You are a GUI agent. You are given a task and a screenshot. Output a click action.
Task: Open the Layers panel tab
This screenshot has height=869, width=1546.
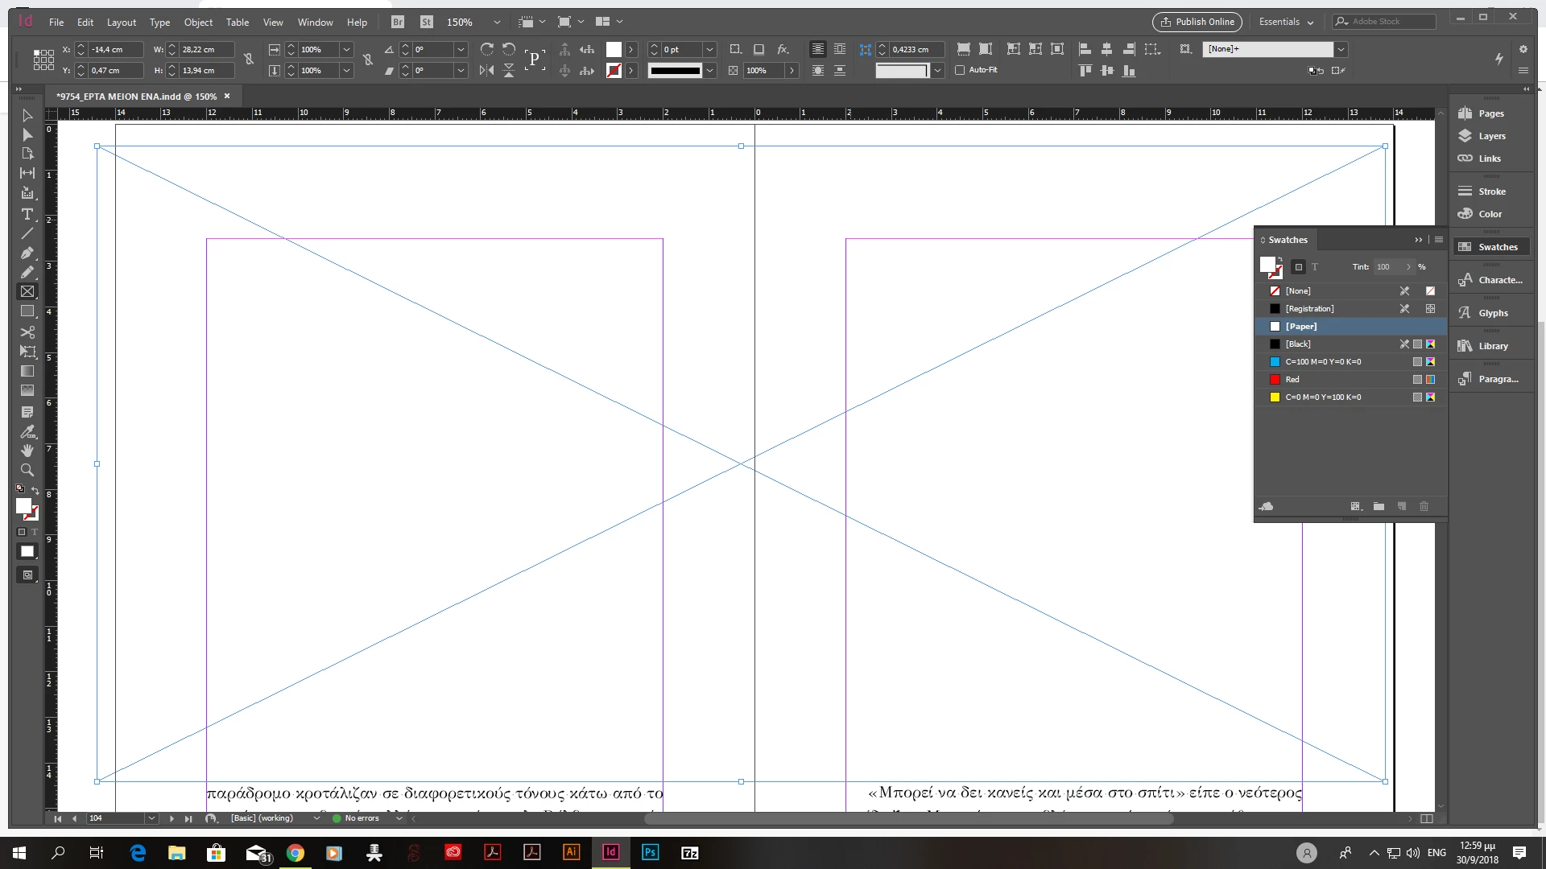pyautogui.click(x=1490, y=136)
